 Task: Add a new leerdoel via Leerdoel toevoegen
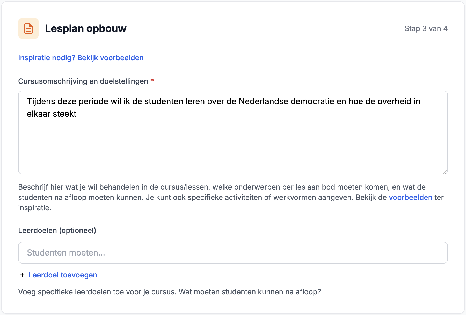point(63,275)
